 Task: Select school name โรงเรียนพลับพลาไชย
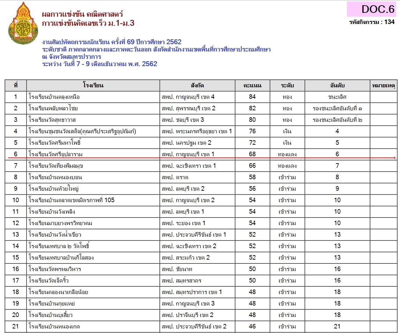click(x=53, y=109)
